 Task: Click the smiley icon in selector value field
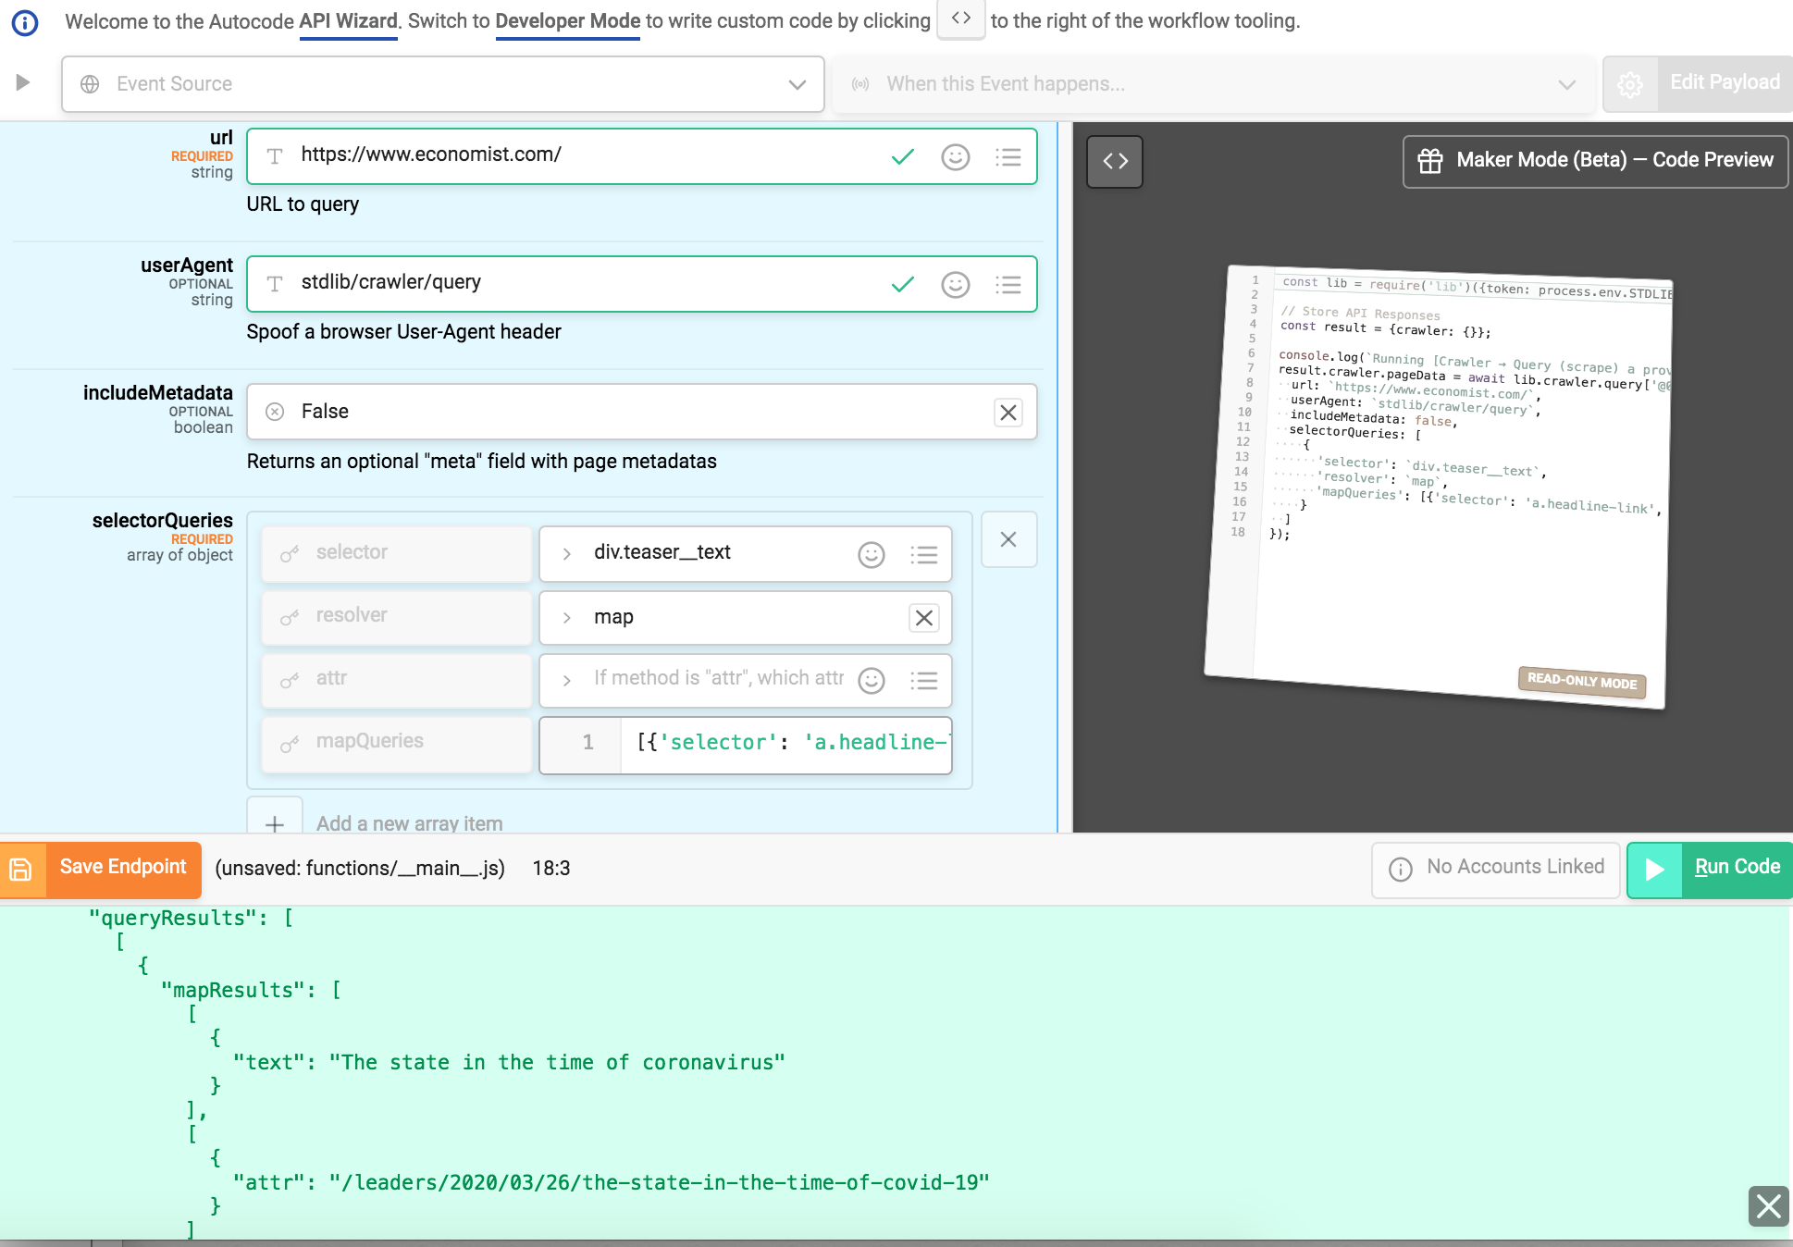tap(872, 555)
